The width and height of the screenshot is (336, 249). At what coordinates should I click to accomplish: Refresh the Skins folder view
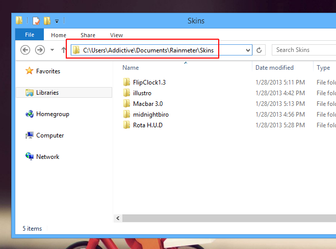tap(260, 50)
